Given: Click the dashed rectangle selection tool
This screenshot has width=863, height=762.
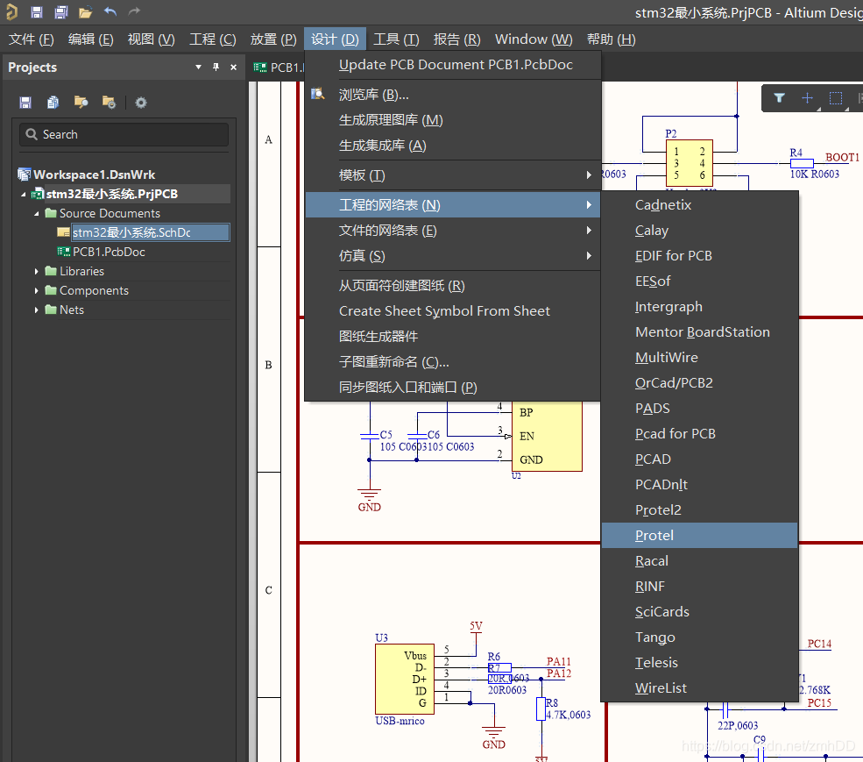Looking at the screenshot, I should (x=836, y=98).
